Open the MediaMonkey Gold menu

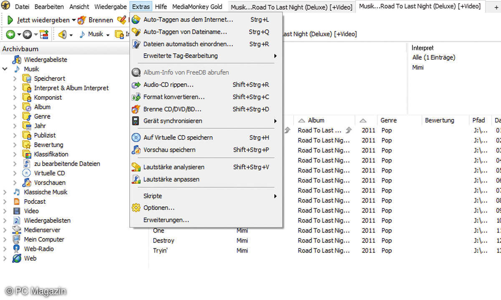(197, 7)
